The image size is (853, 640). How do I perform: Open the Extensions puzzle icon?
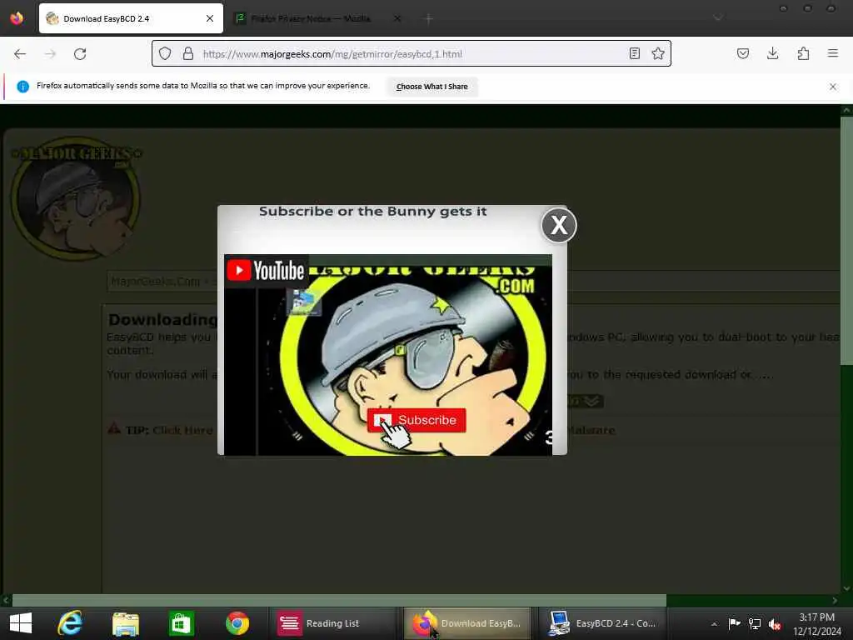point(803,53)
